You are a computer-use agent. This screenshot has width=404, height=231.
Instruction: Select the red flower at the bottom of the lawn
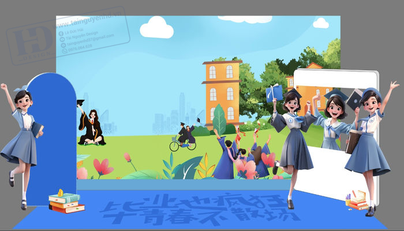click(x=103, y=168)
